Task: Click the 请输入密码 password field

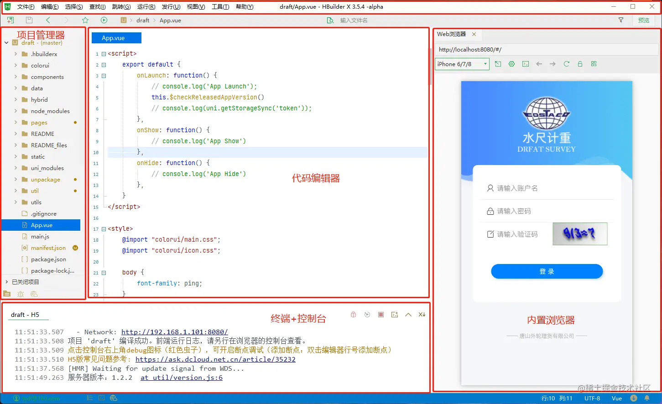Action: click(547, 211)
